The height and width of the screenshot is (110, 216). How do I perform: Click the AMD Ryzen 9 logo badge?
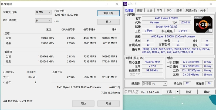click(x=203, y=24)
